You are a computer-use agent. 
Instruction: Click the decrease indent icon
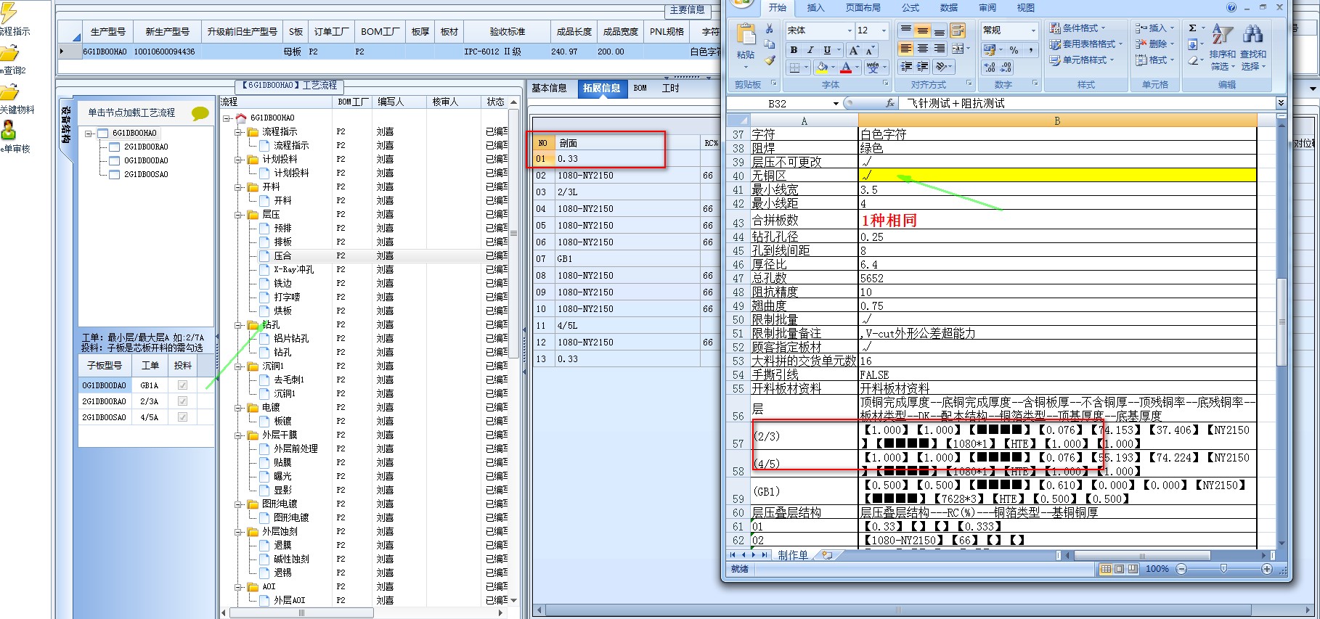[x=906, y=67]
